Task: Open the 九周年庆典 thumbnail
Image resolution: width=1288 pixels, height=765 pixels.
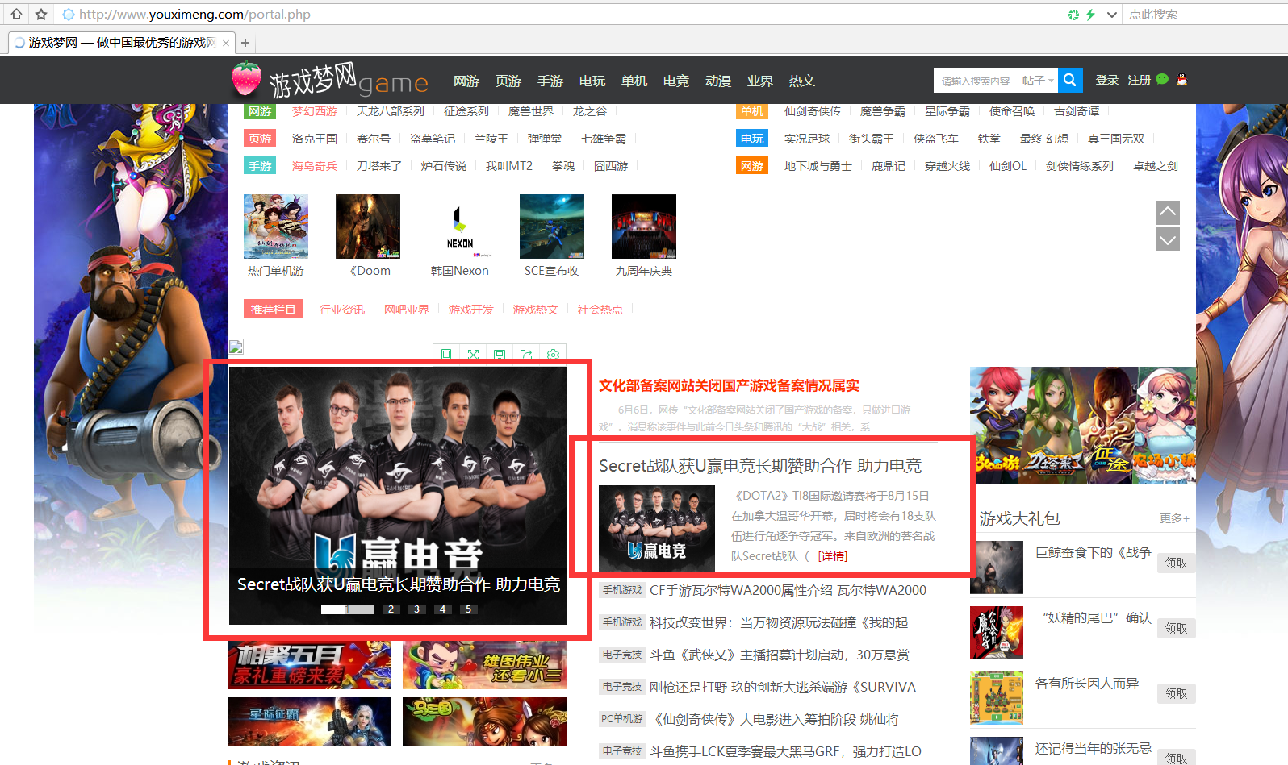Action: [644, 227]
